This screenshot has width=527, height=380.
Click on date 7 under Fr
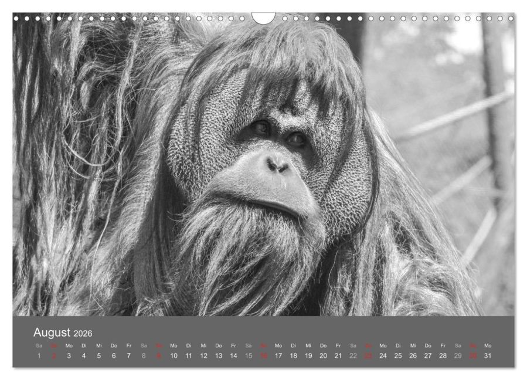coord(129,356)
